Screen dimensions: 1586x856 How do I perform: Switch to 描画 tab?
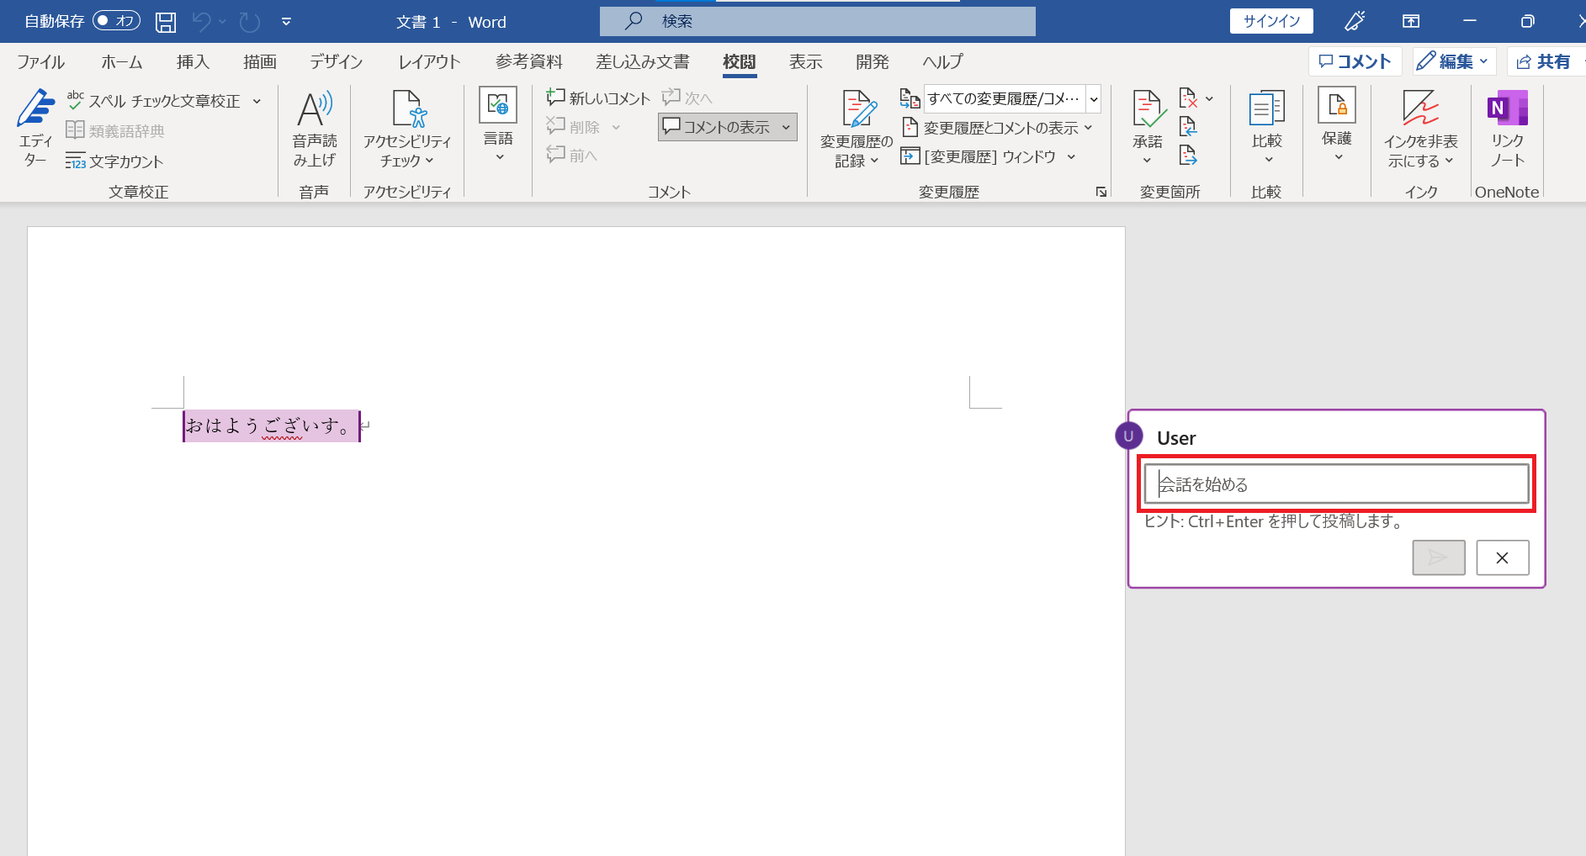coord(259,62)
